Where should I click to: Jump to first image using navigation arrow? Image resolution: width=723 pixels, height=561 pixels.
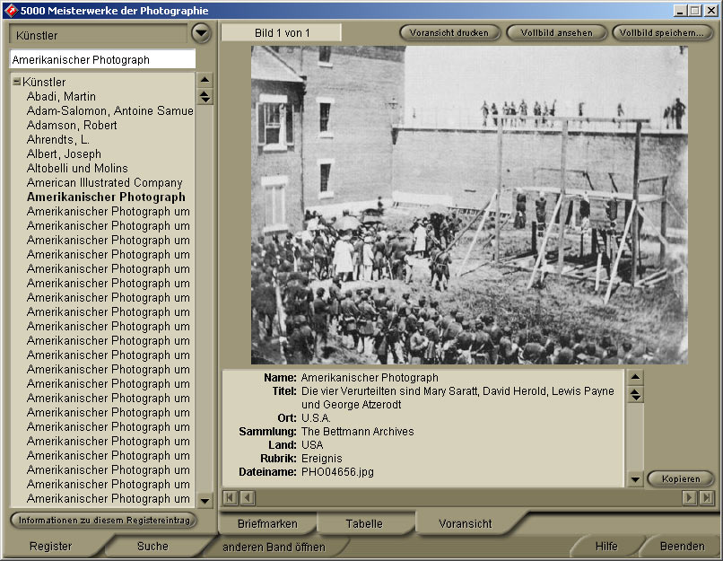(x=230, y=497)
